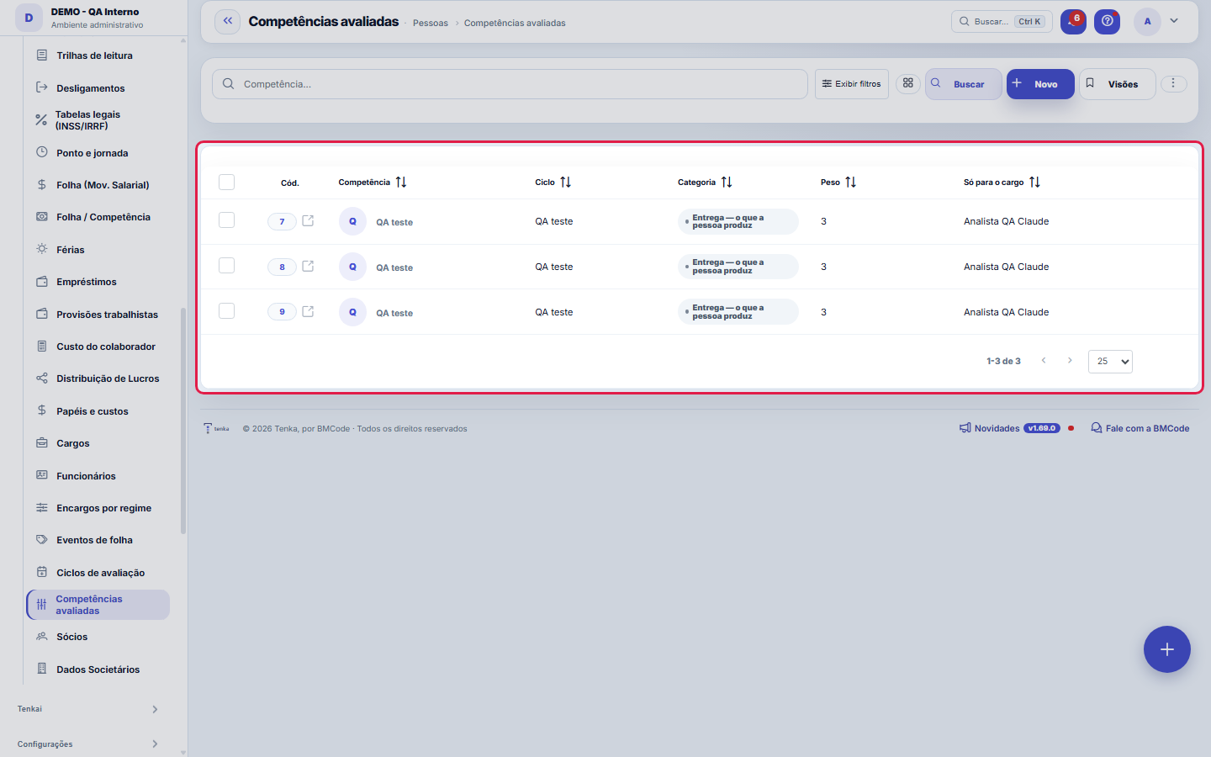The height and width of the screenshot is (757, 1211).
Task: Open the Visões saved views menu
Action: 1117,84
